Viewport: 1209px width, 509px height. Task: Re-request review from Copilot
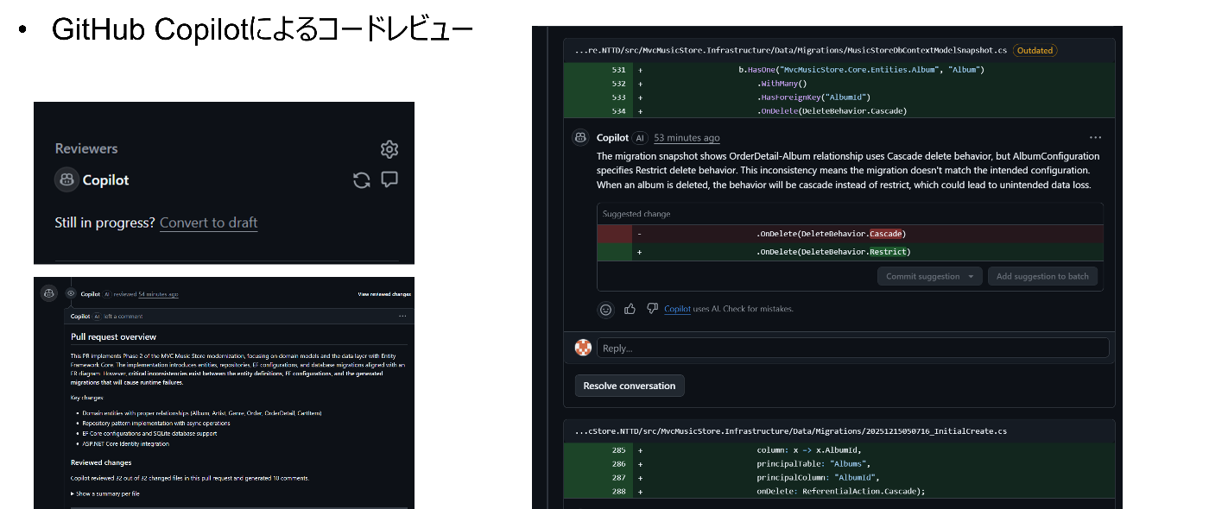coord(362,180)
